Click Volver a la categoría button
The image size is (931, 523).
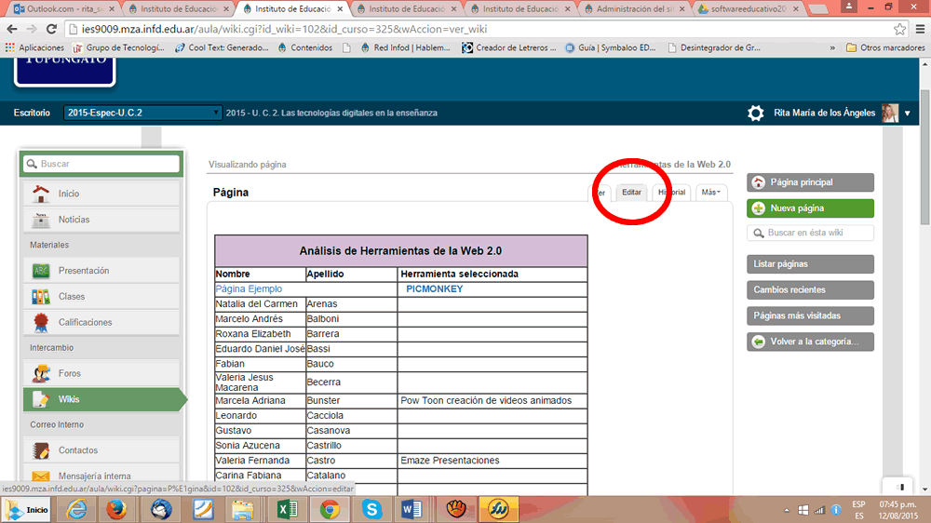[x=810, y=342]
